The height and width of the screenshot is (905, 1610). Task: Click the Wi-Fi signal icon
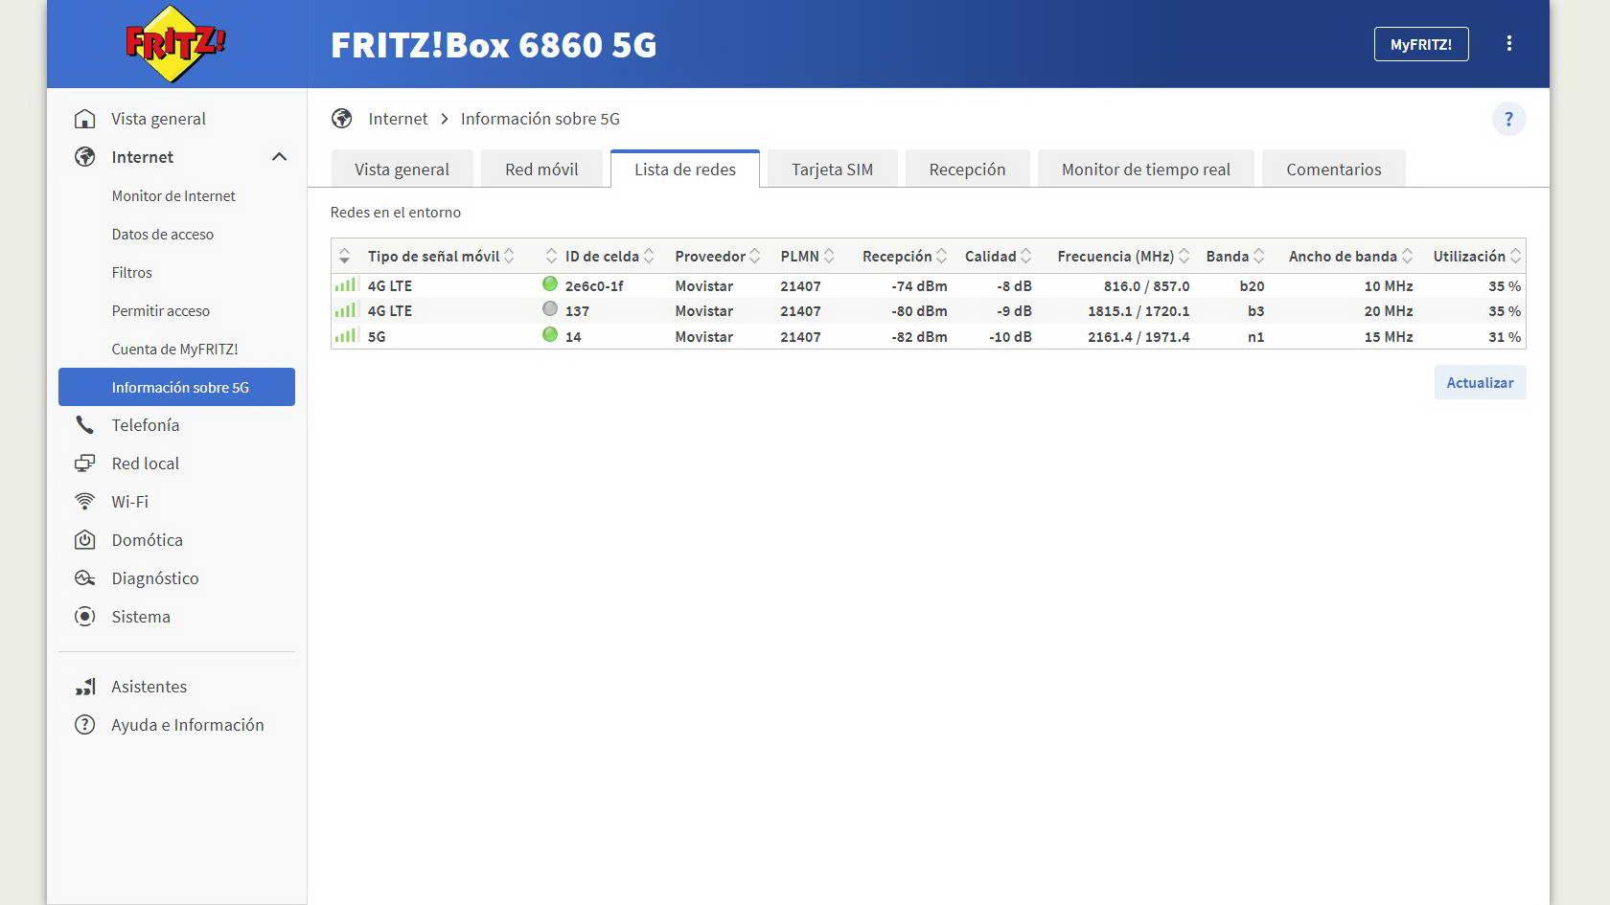click(x=85, y=502)
